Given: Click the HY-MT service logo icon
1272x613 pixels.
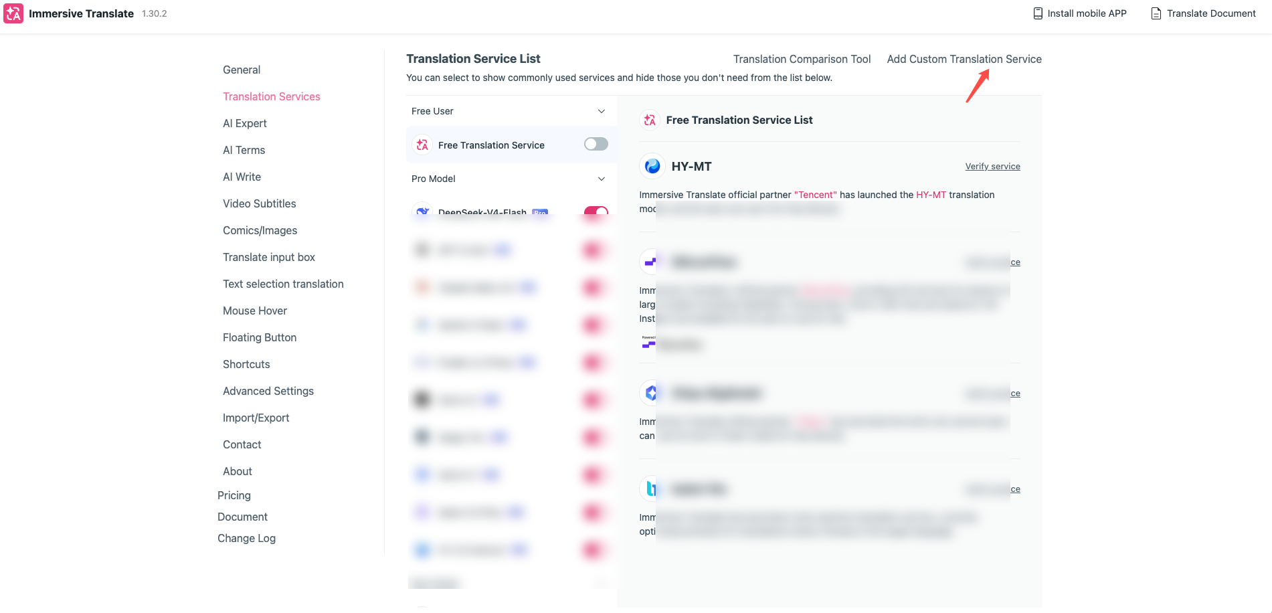Looking at the screenshot, I should [x=652, y=166].
